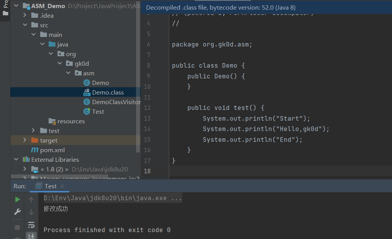Close the Test run tab
Image resolution: width=392 pixels, height=239 pixels.
tap(62, 186)
